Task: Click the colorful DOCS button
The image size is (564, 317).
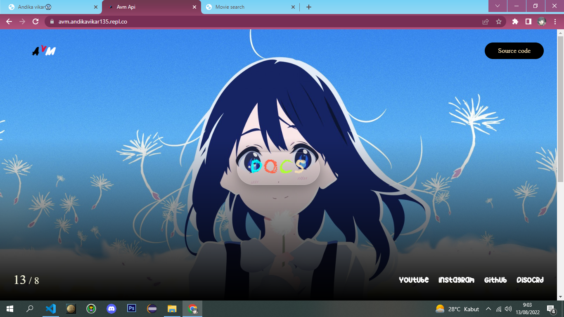Action: (x=278, y=167)
